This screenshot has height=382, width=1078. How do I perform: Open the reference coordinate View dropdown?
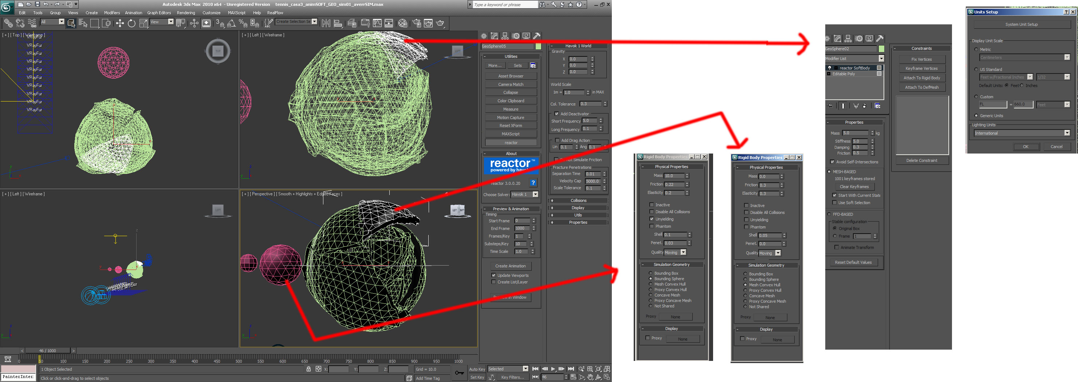point(162,22)
